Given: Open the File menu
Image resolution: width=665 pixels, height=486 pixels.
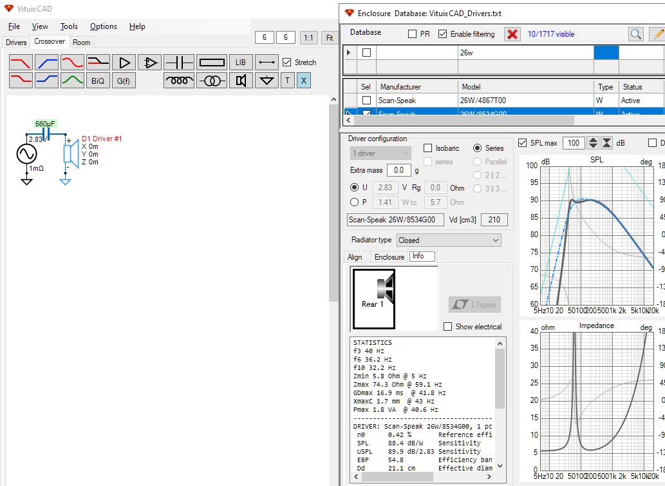Looking at the screenshot, I should (x=14, y=26).
